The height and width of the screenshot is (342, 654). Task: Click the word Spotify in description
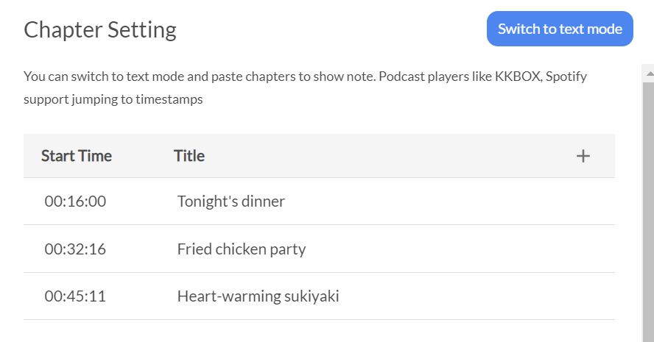[x=566, y=76]
